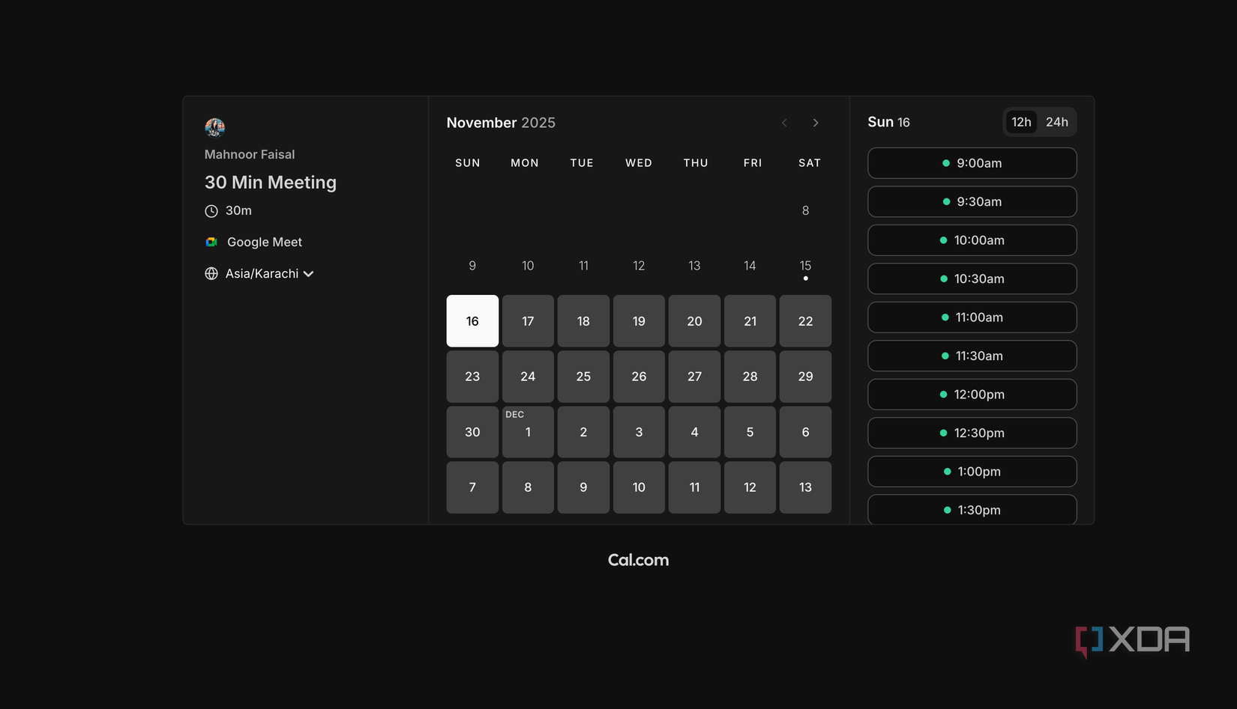This screenshot has height=709, width=1237.
Task: Go to the previous month using the left arrow
Action: 784,122
